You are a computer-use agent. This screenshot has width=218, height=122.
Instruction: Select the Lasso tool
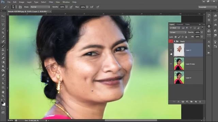tap(3, 24)
